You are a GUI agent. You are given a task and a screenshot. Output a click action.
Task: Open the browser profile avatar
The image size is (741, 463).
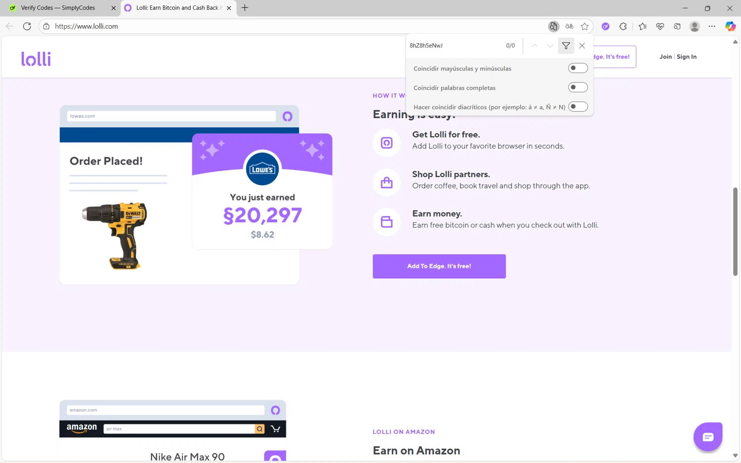coord(695,26)
